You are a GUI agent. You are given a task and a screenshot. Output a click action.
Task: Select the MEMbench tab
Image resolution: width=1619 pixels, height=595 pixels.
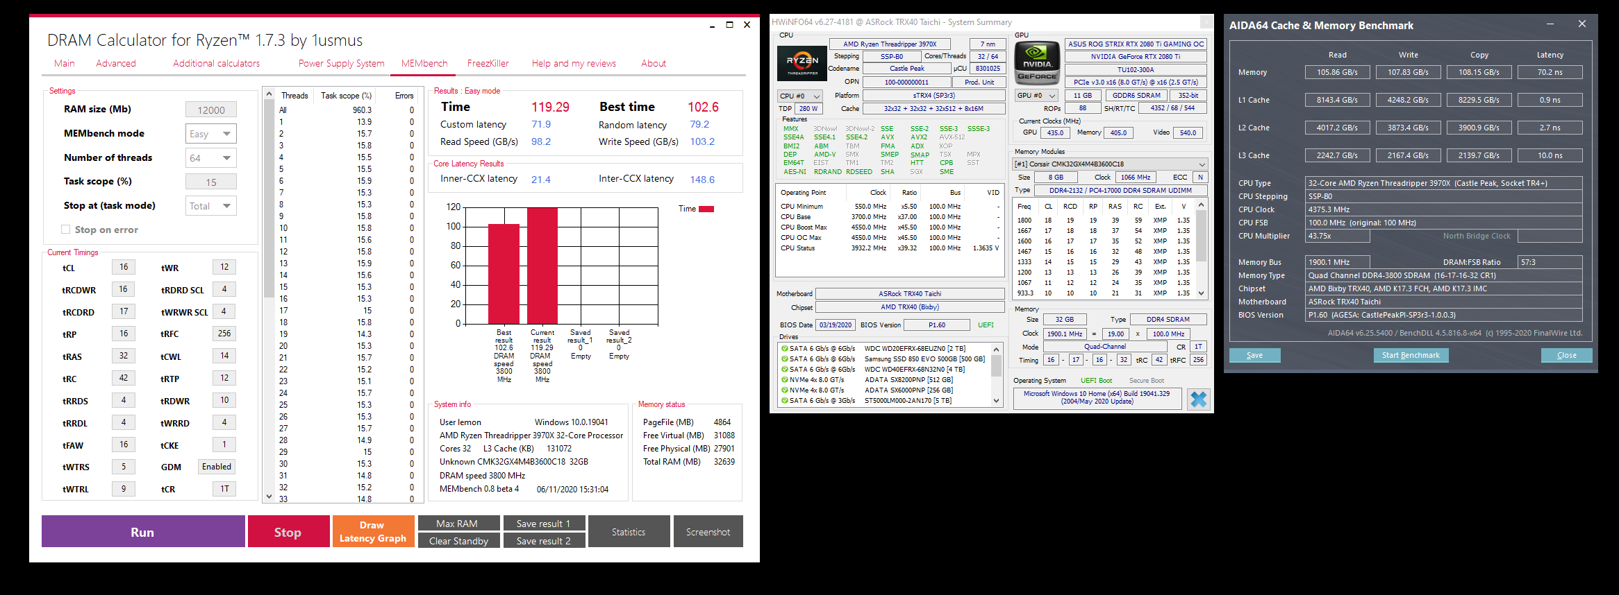click(424, 63)
